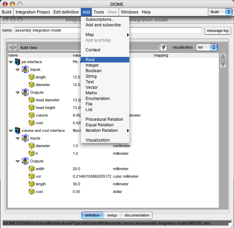Select Visualization at menu bottom

pyautogui.click(x=105, y=140)
